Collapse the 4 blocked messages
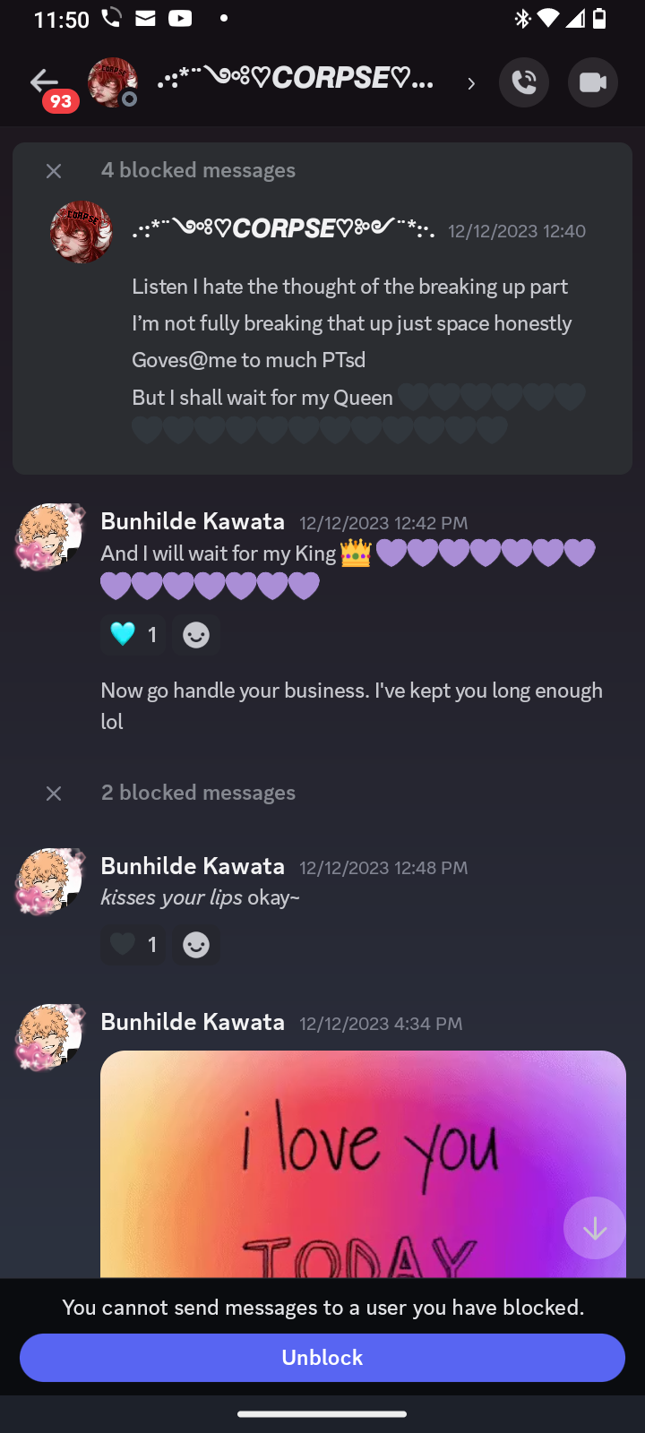The height and width of the screenshot is (1433, 645). click(54, 170)
